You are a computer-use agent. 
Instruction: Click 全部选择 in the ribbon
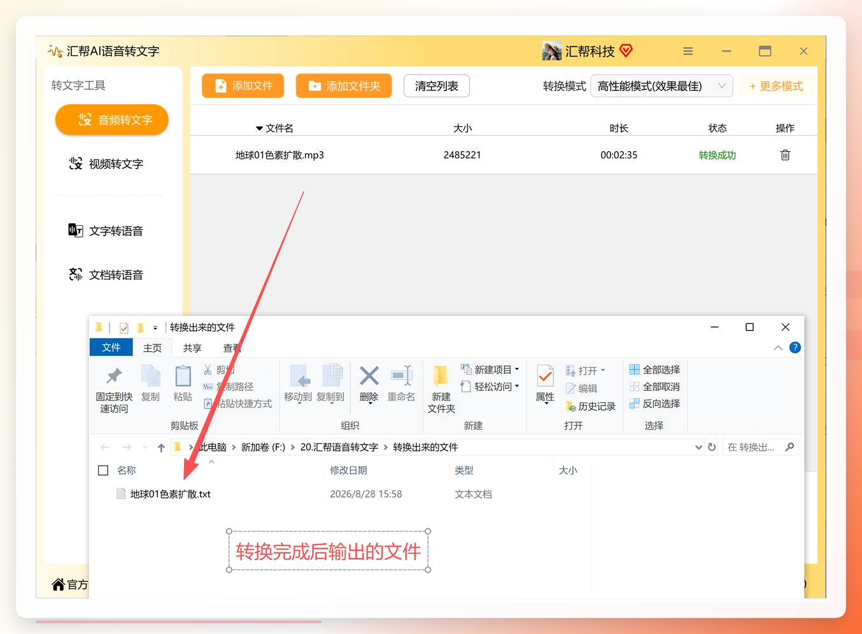[654, 369]
